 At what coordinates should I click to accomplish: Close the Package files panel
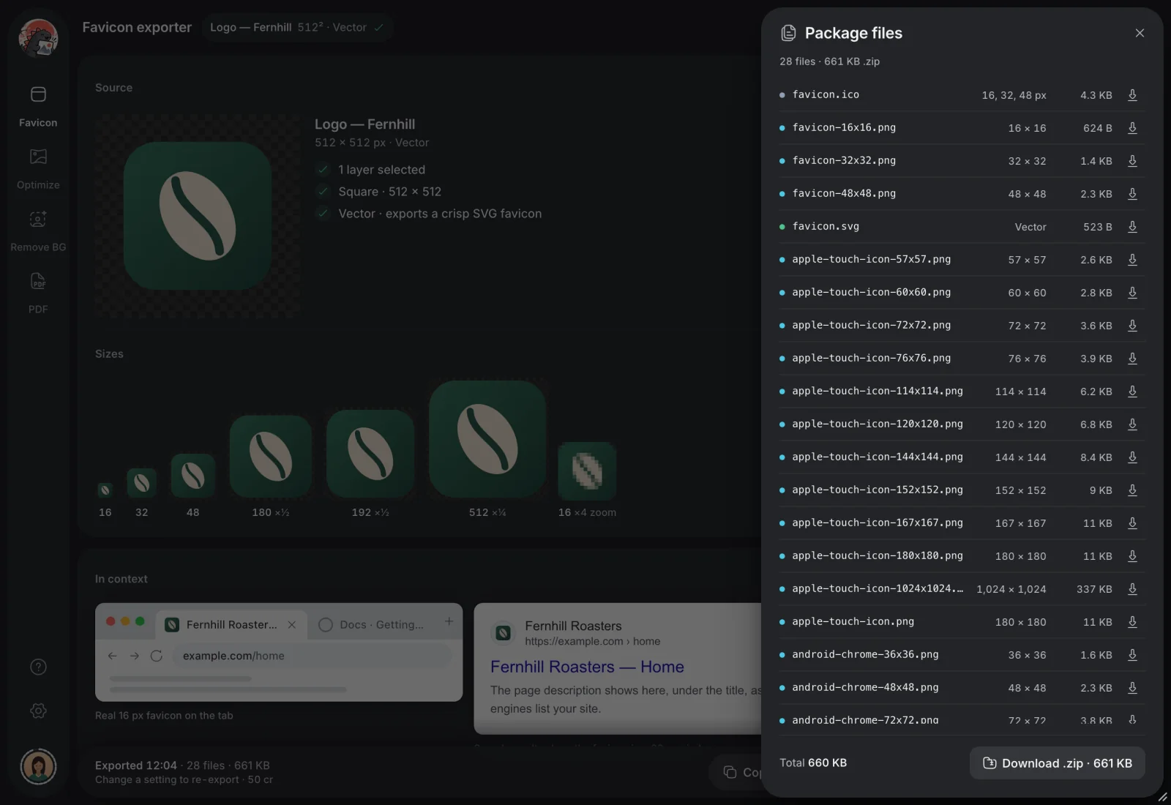pos(1140,33)
